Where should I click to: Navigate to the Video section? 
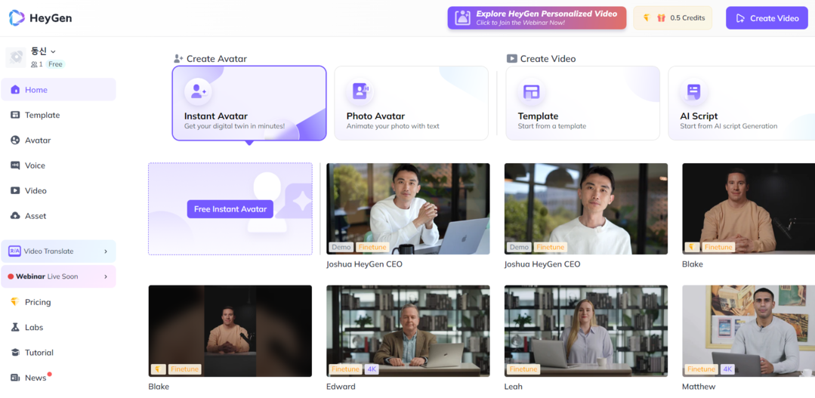pos(58,190)
